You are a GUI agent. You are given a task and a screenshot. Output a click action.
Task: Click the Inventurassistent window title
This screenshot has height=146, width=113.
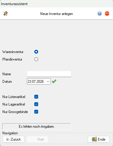(14, 4)
